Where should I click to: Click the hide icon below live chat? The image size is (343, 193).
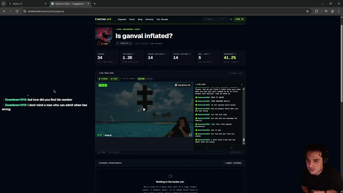pyautogui.click(x=232, y=148)
